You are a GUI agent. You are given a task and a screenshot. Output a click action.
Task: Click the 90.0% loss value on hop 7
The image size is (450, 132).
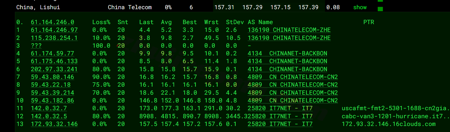point(101,77)
